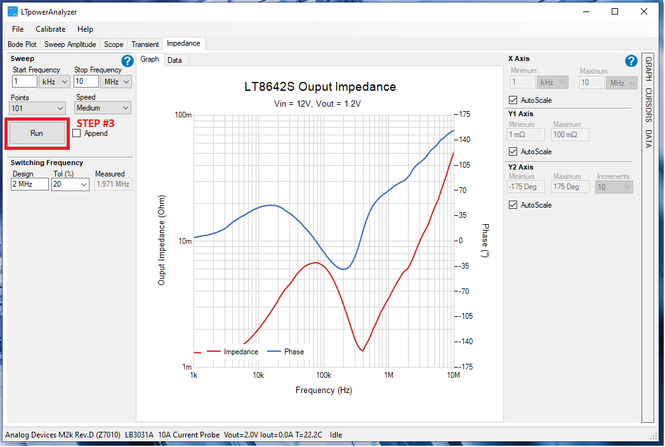Open the Calibrate menu

coord(50,29)
